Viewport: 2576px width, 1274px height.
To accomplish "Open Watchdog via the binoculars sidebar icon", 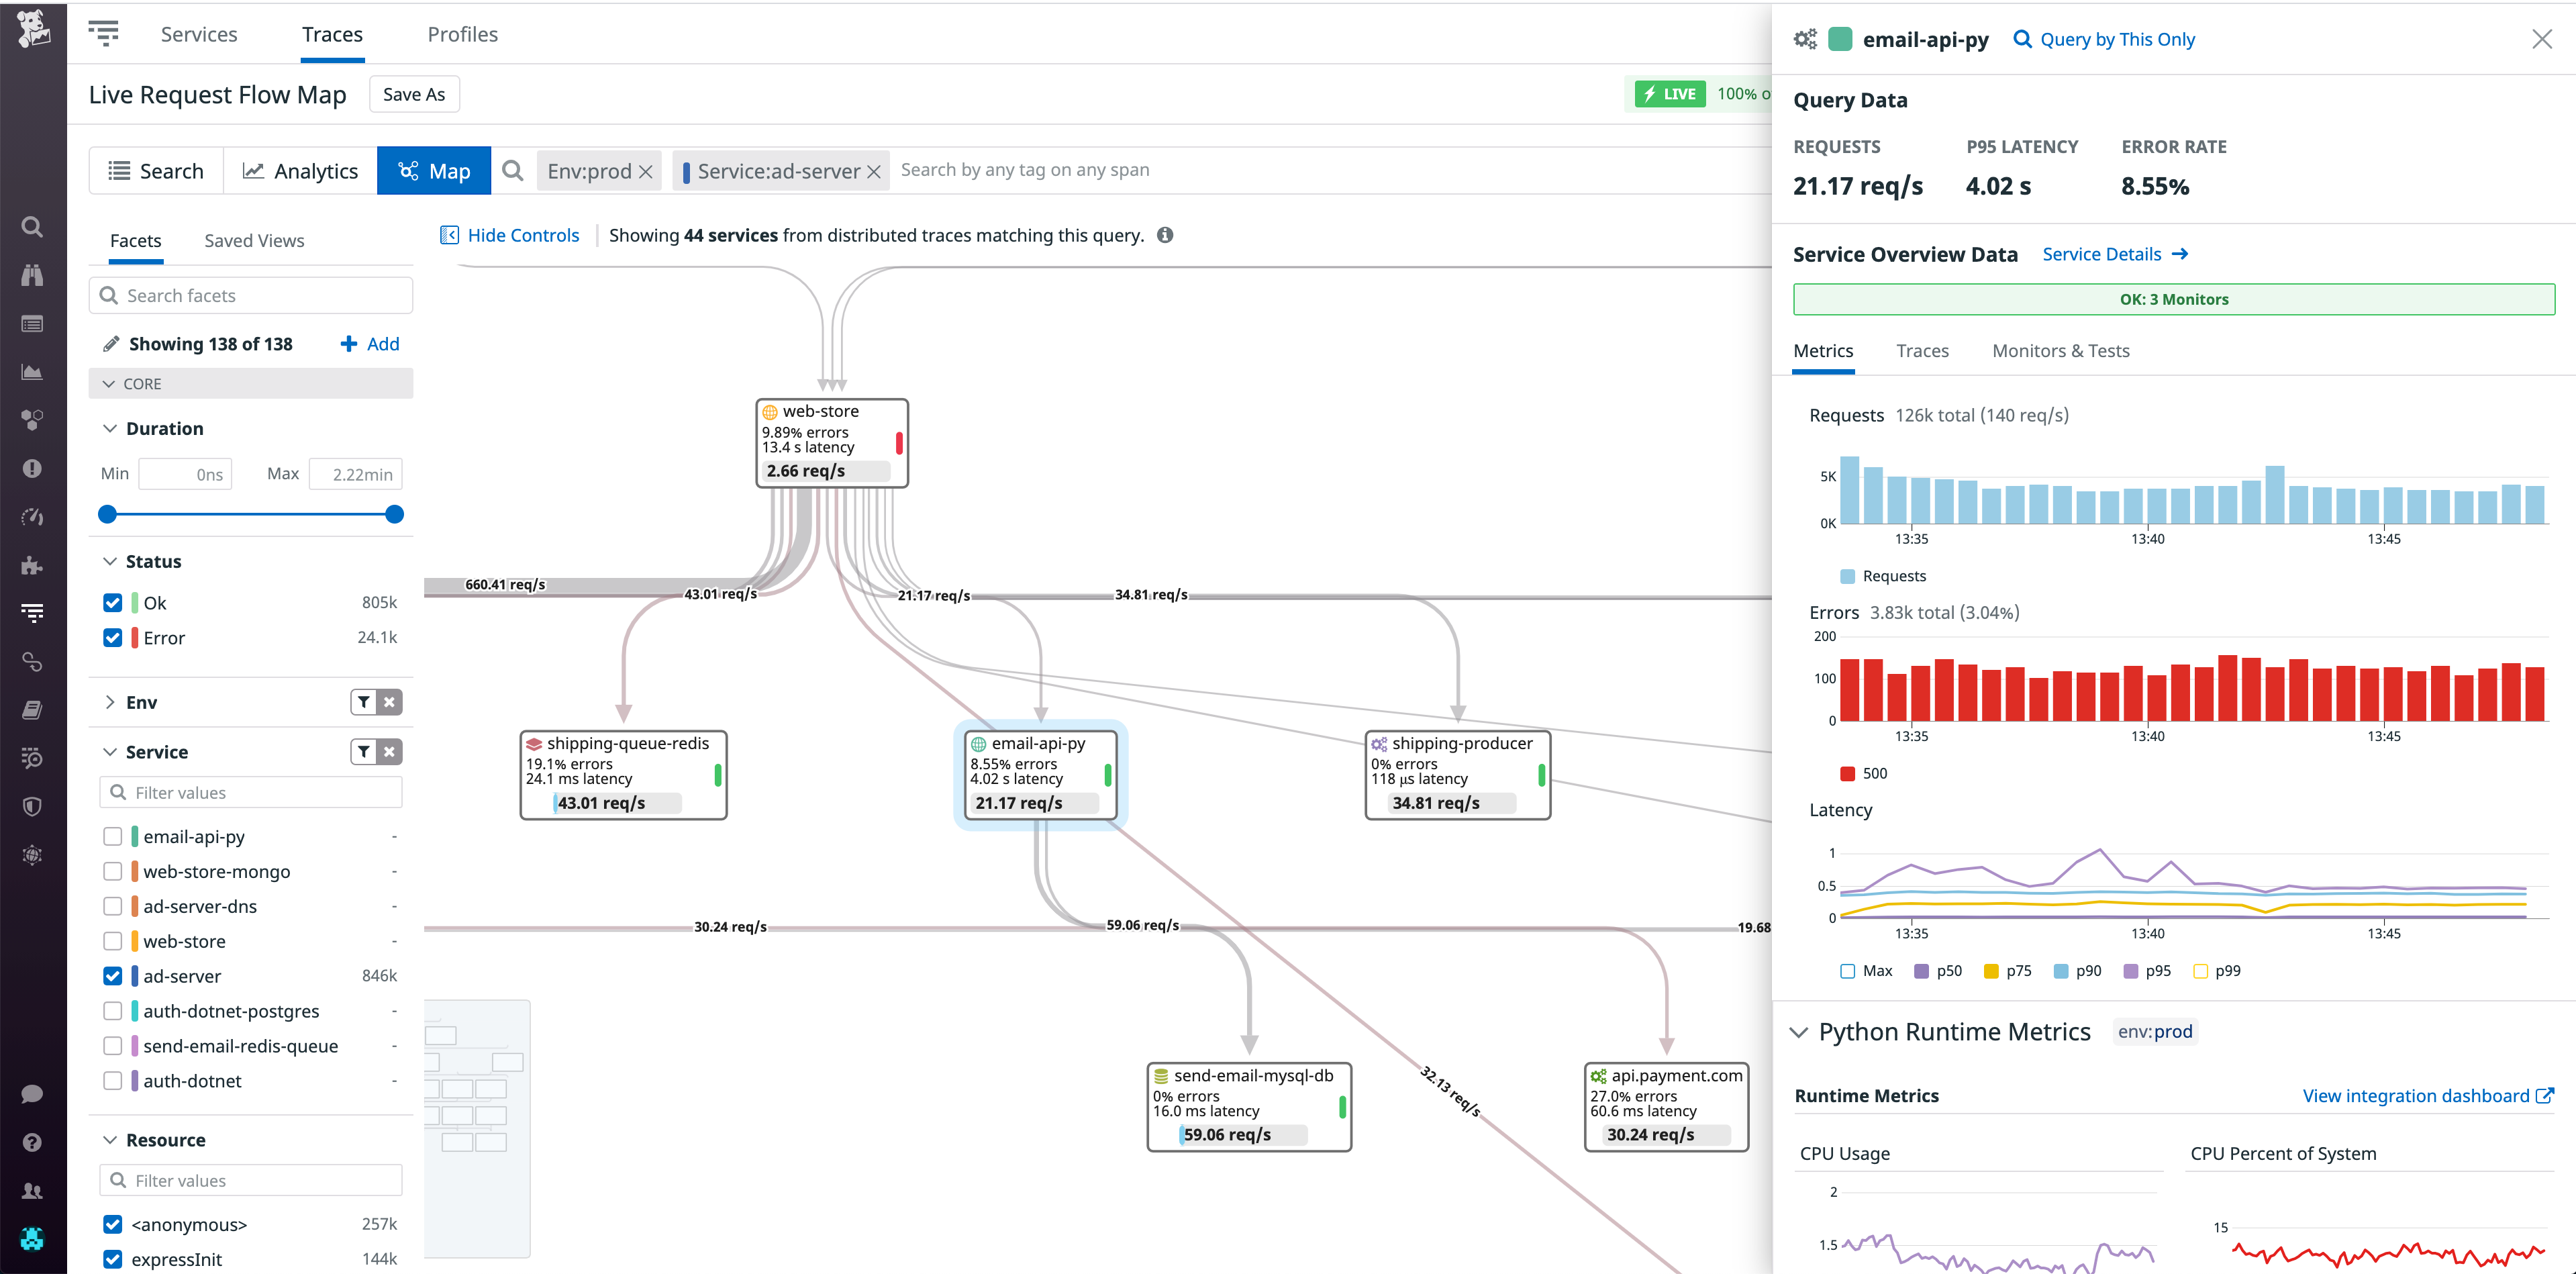I will (x=32, y=275).
